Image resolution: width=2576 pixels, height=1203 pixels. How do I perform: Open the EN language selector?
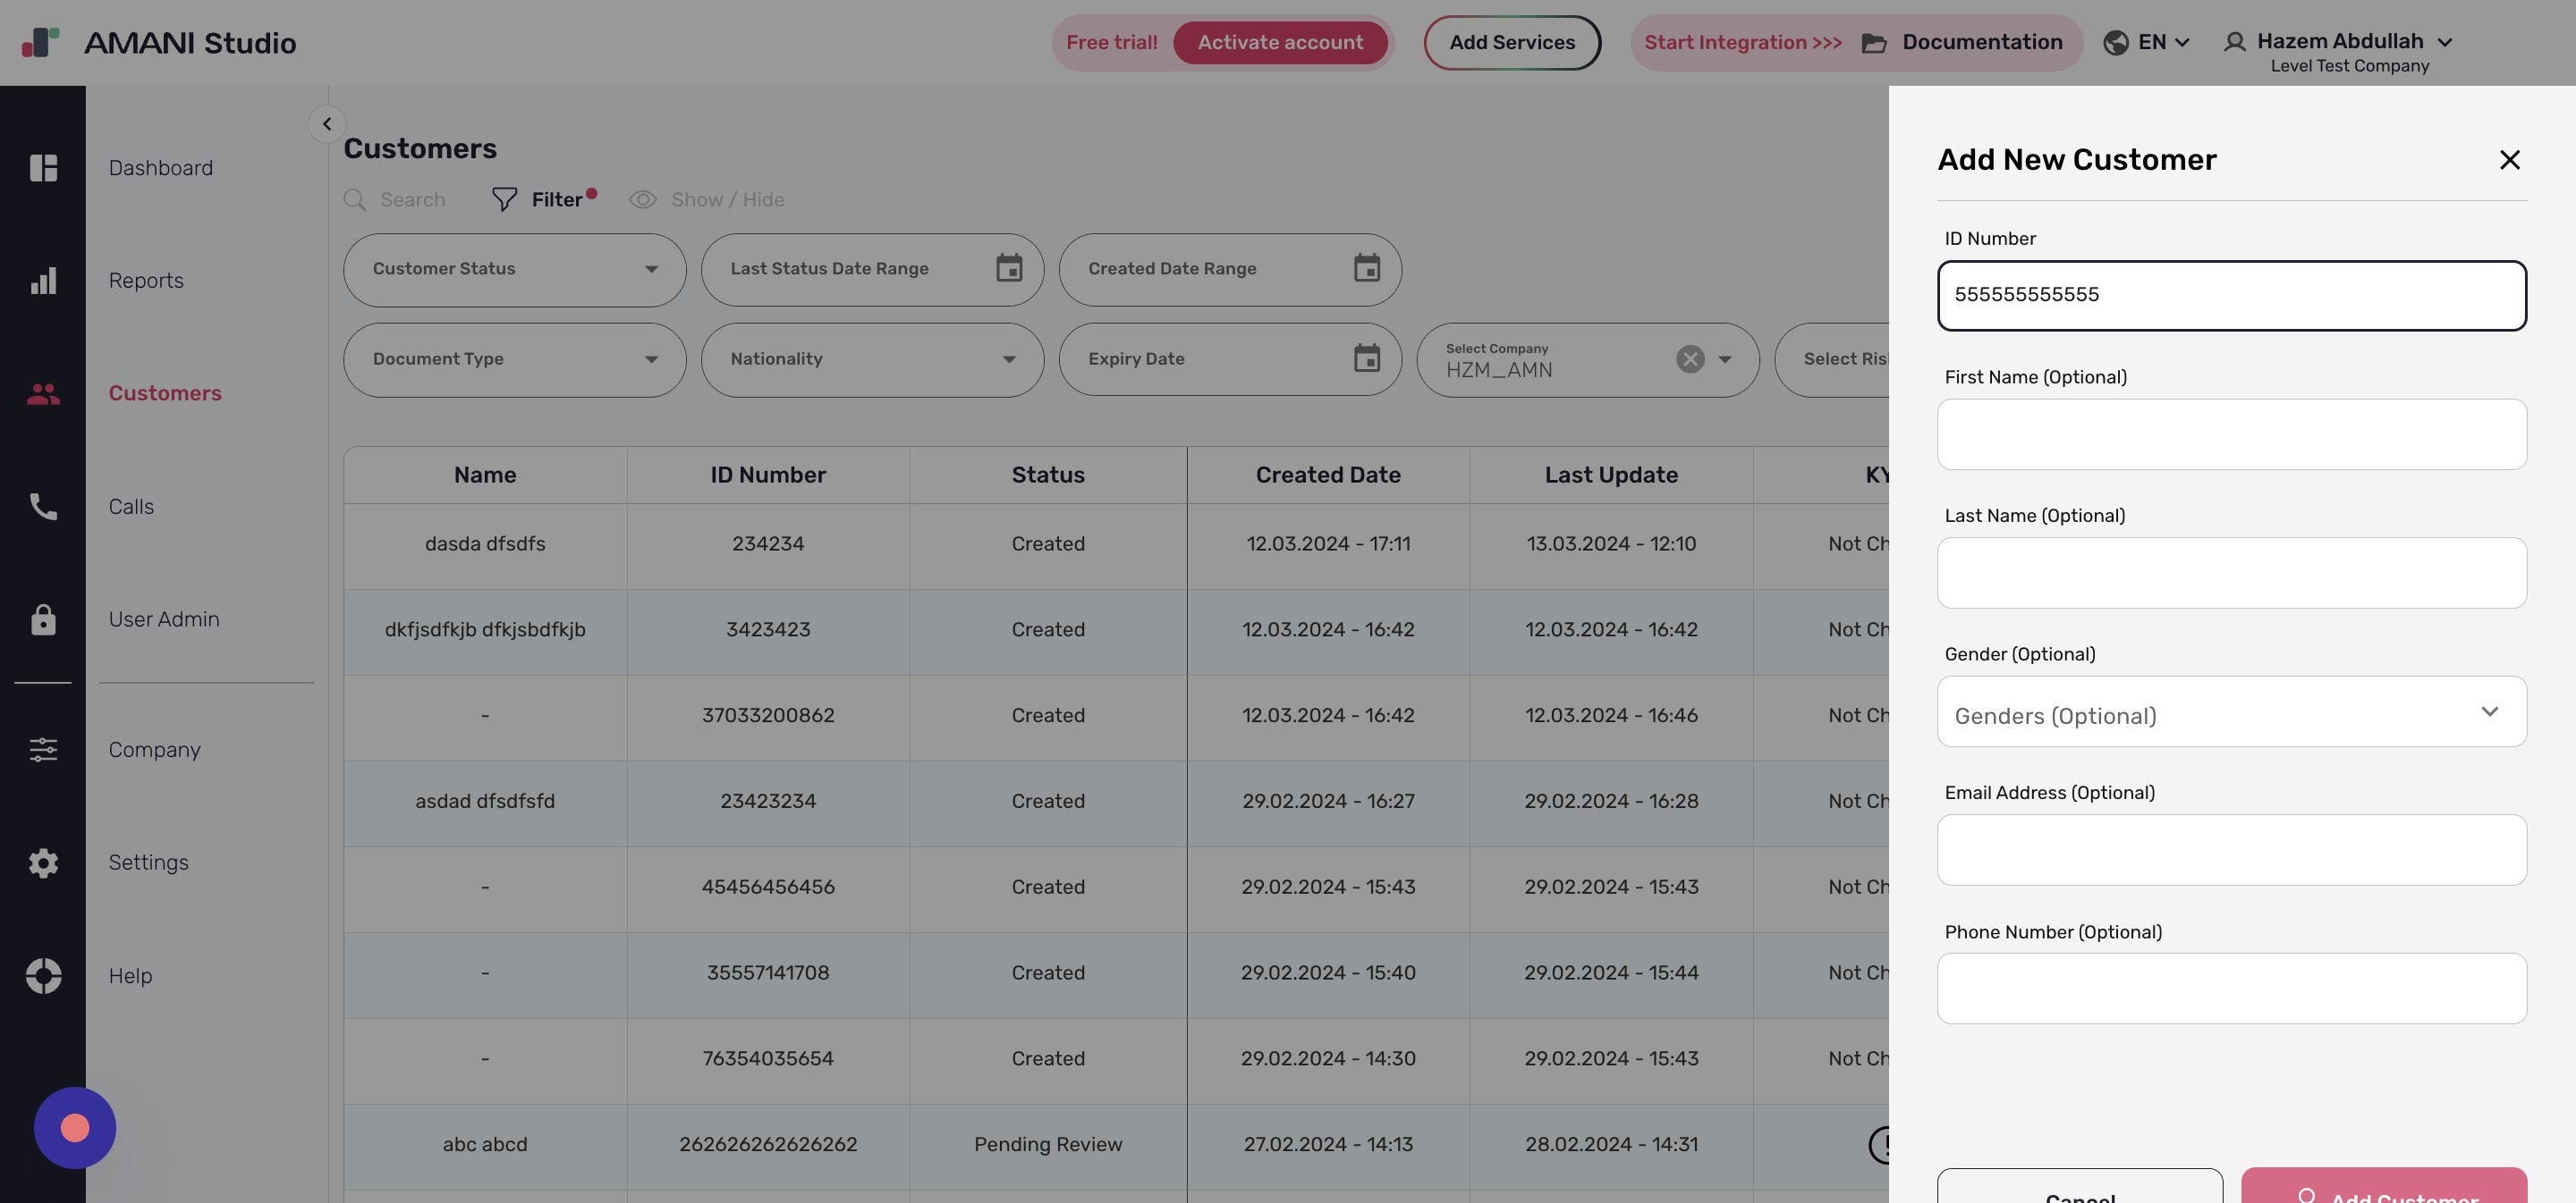[x=2146, y=42]
